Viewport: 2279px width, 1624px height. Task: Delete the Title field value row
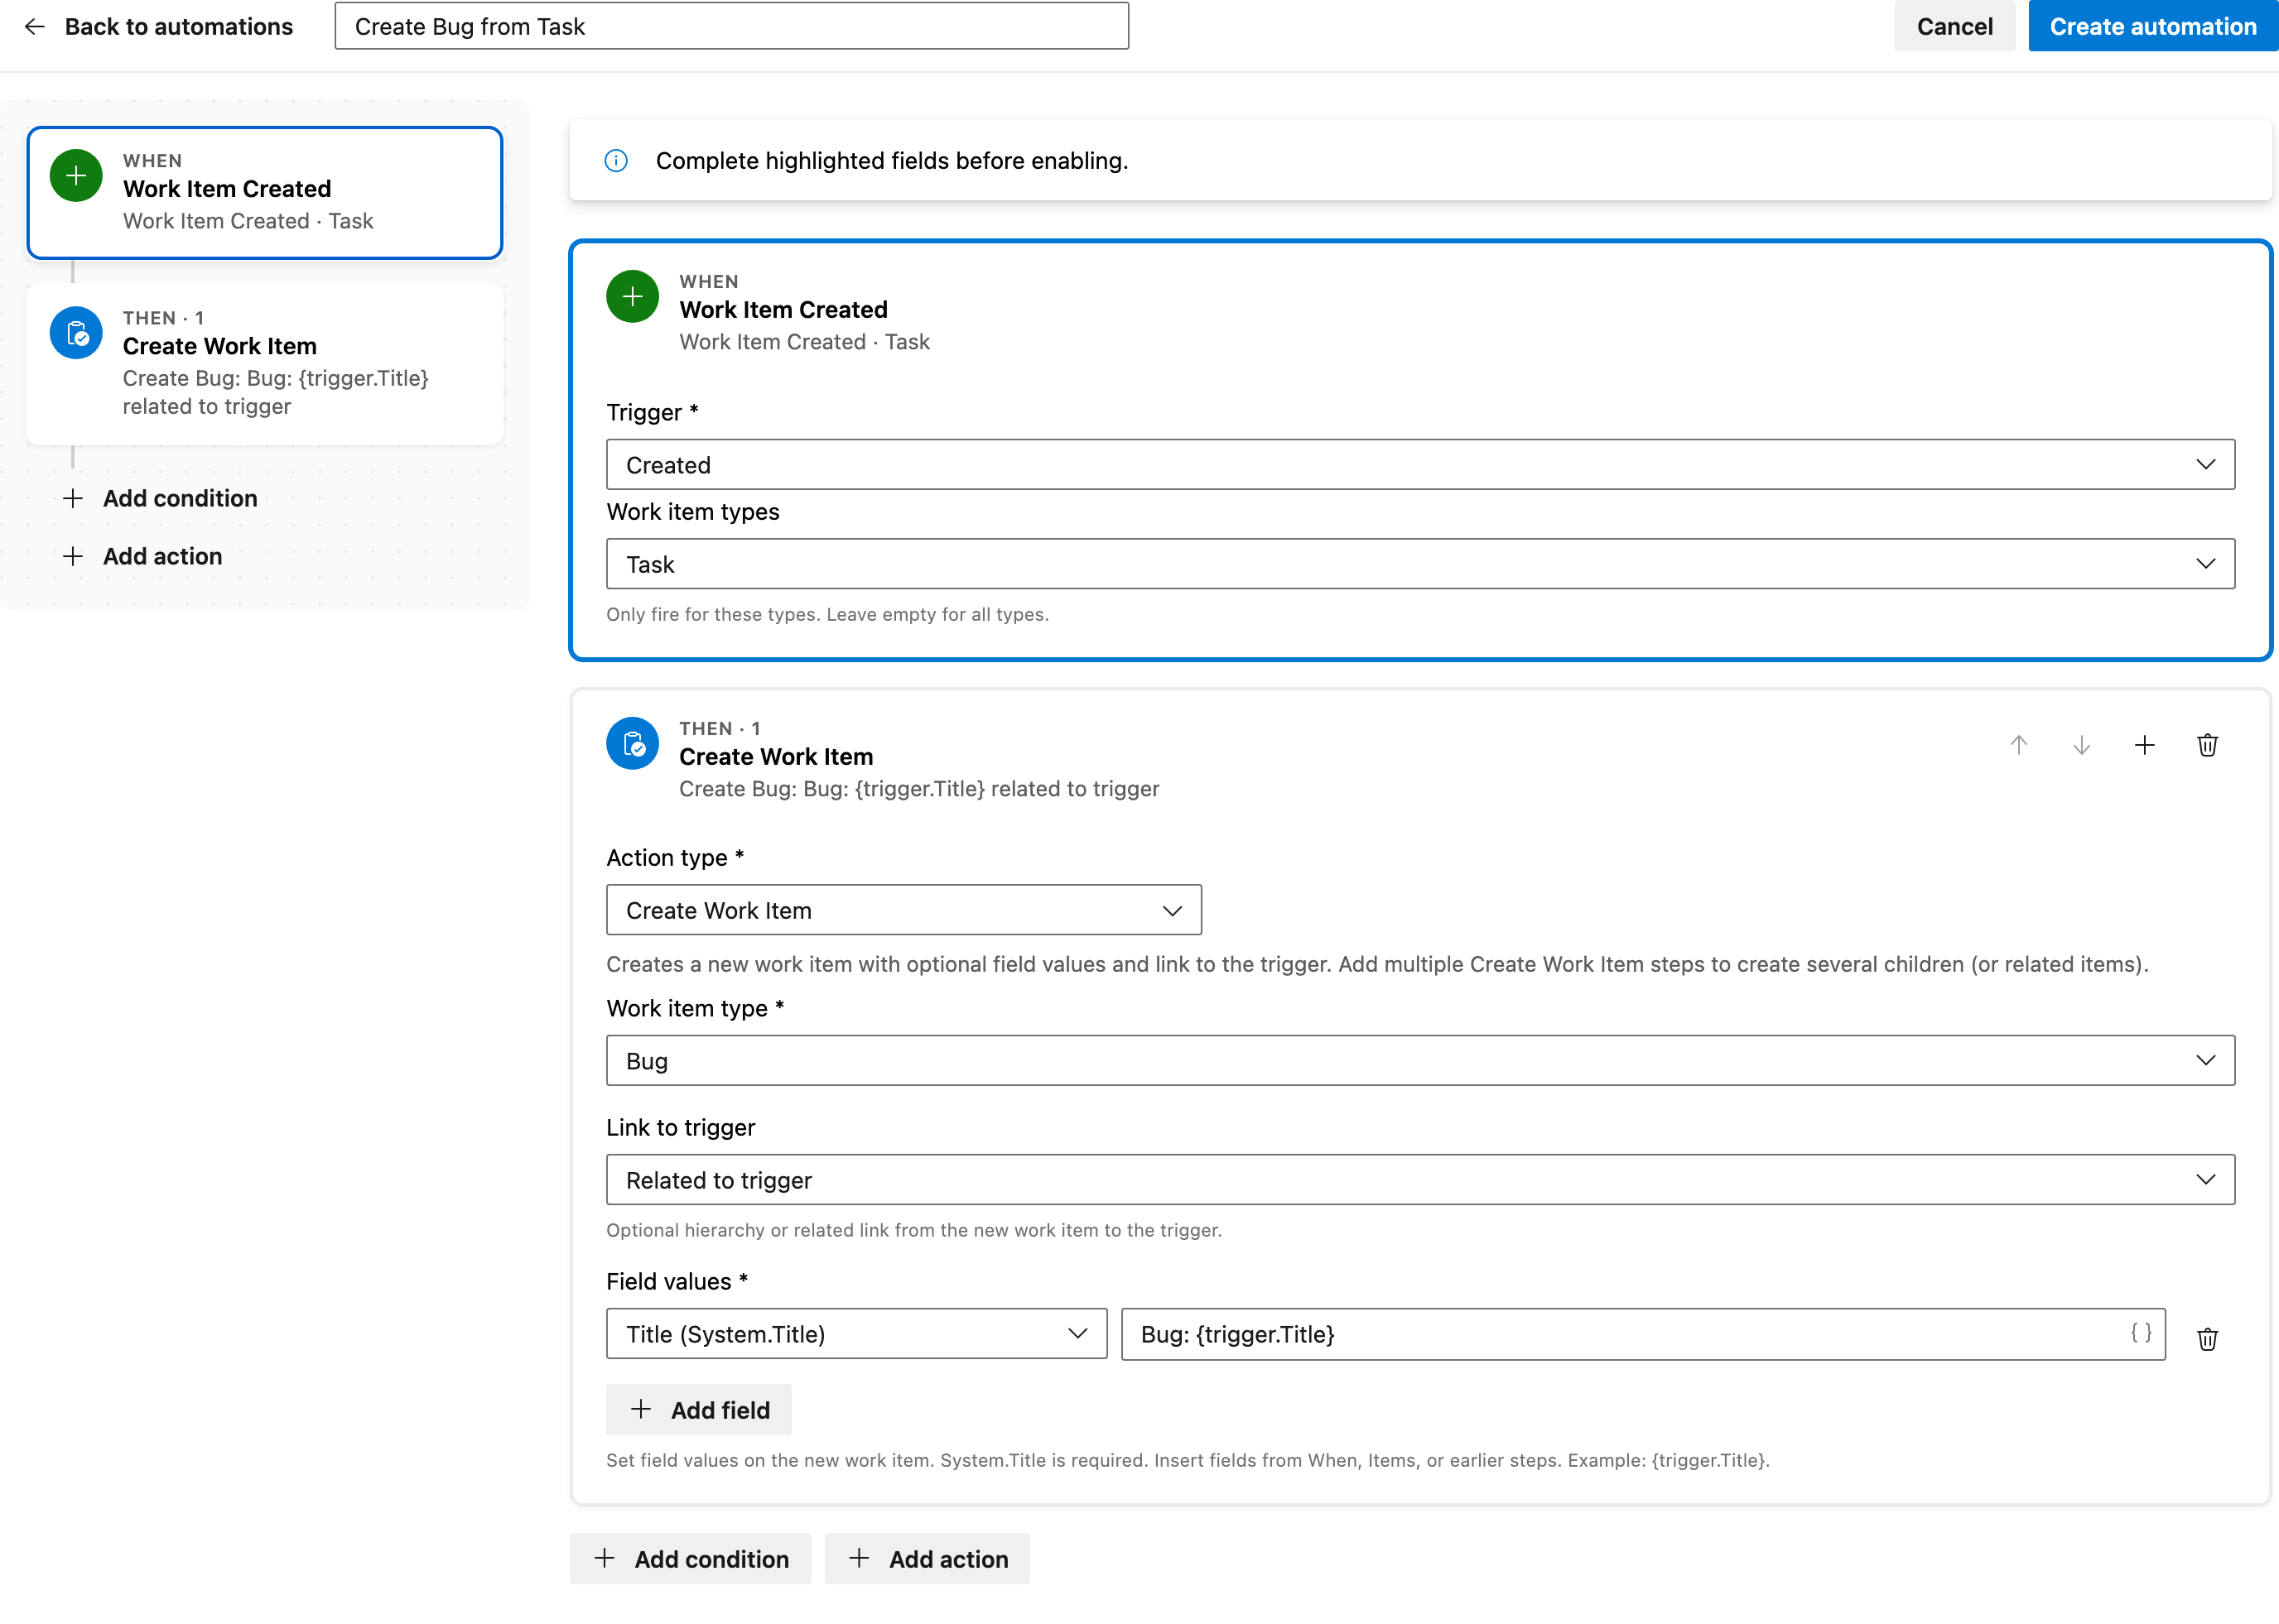tap(2208, 1339)
